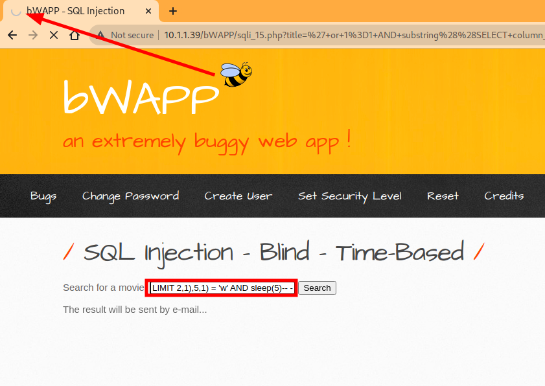Click the Reset menu item
The image size is (545, 386).
point(443,196)
